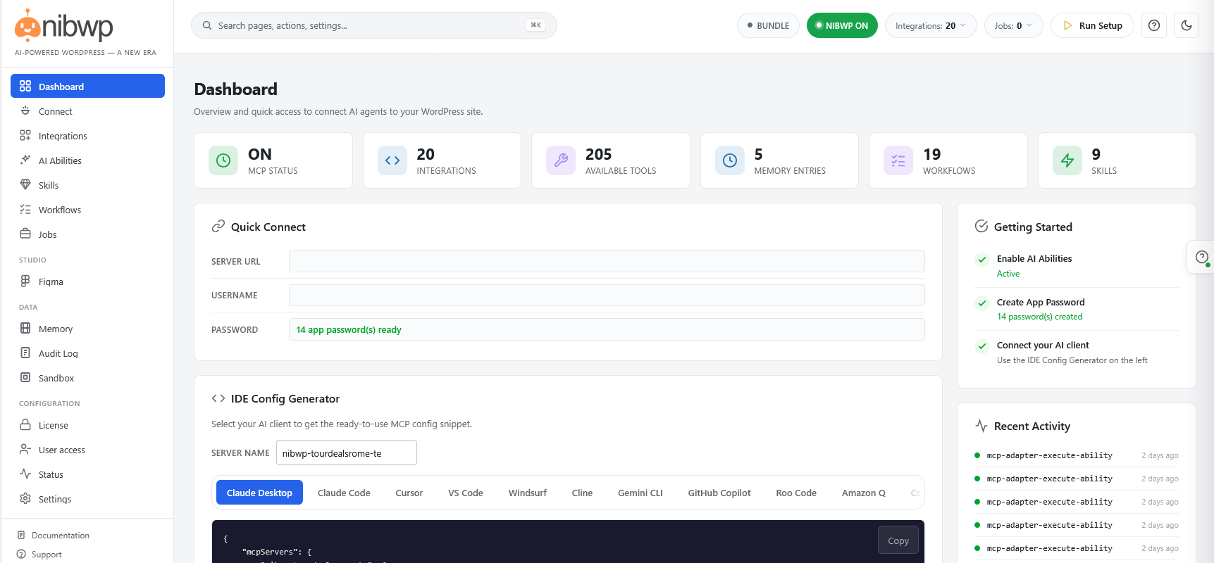This screenshot has width=1214, height=563.
Task: Click the Memory Entries clock icon
Action: pyautogui.click(x=730, y=160)
